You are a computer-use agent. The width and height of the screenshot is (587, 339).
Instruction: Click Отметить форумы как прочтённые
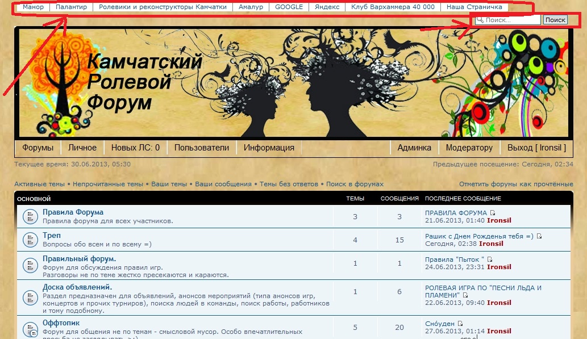(x=515, y=184)
